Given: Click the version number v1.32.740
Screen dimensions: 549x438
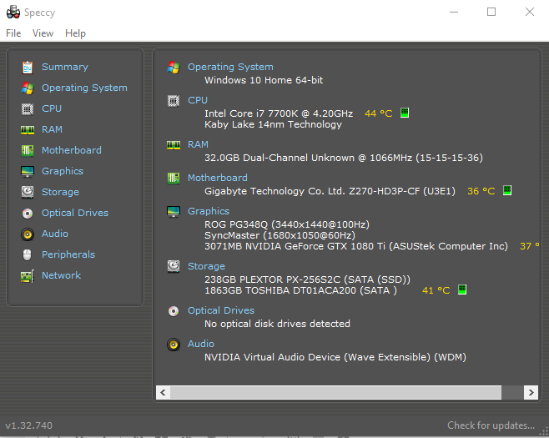Looking at the screenshot, I should point(28,425).
